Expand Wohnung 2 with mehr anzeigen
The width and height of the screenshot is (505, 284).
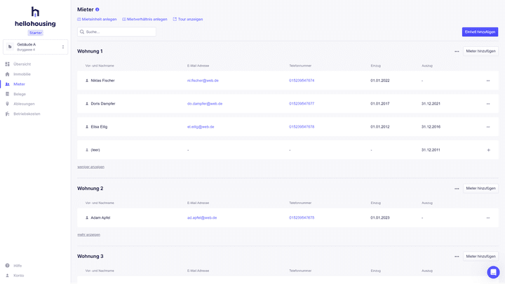[88, 234]
